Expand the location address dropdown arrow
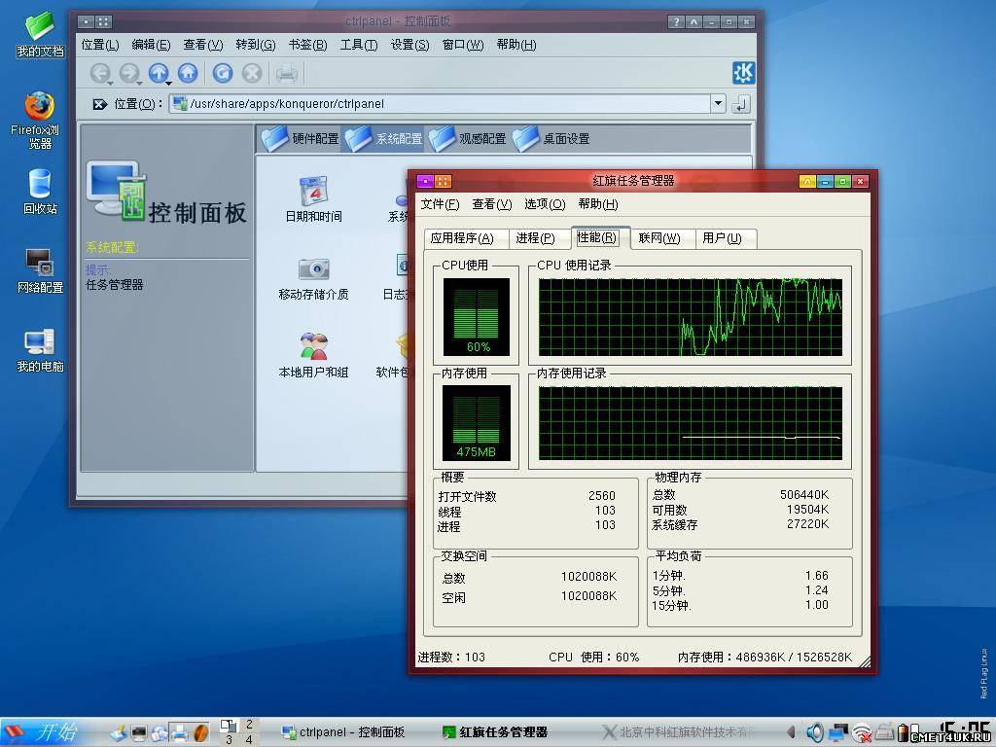 [x=718, y=104]
